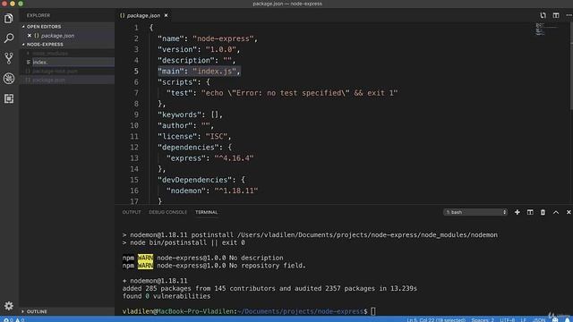Click the "^1.18.11" nodemon version
This screenshot has height=322, width=573.
point(236,191)
